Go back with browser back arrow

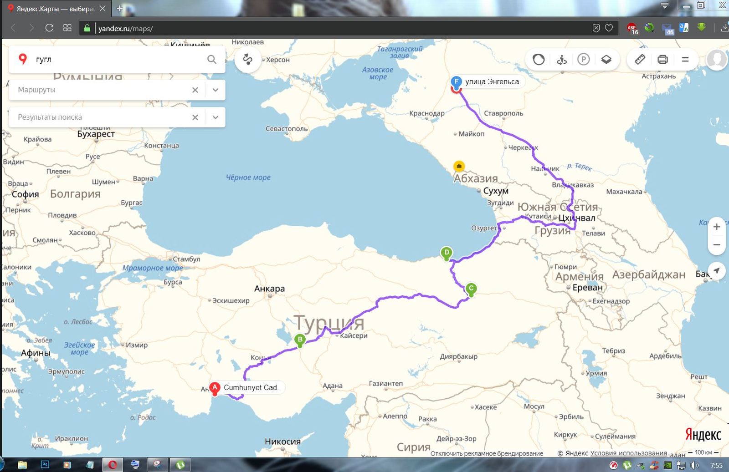pos(13,28)
